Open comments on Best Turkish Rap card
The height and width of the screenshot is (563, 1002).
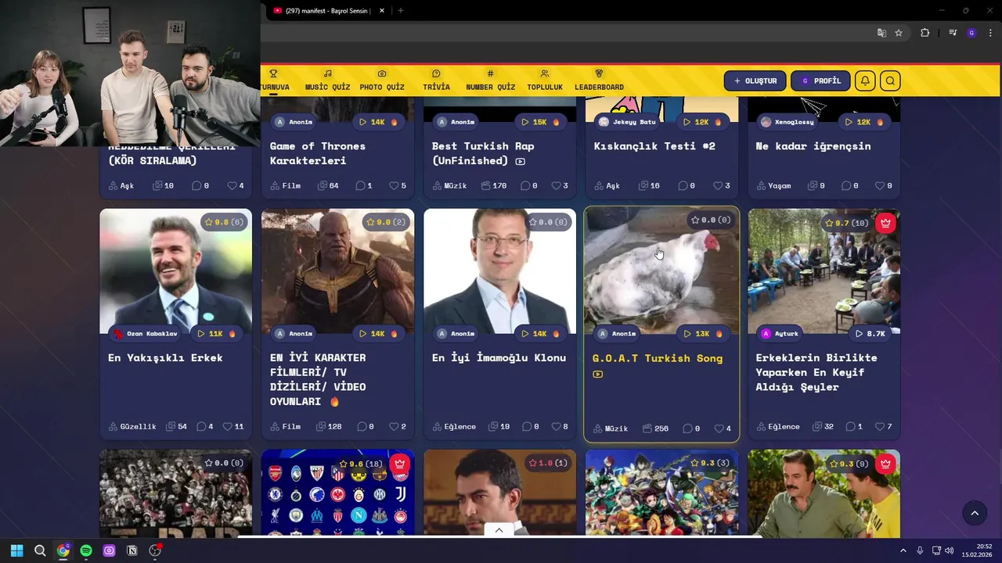[529, 185]
